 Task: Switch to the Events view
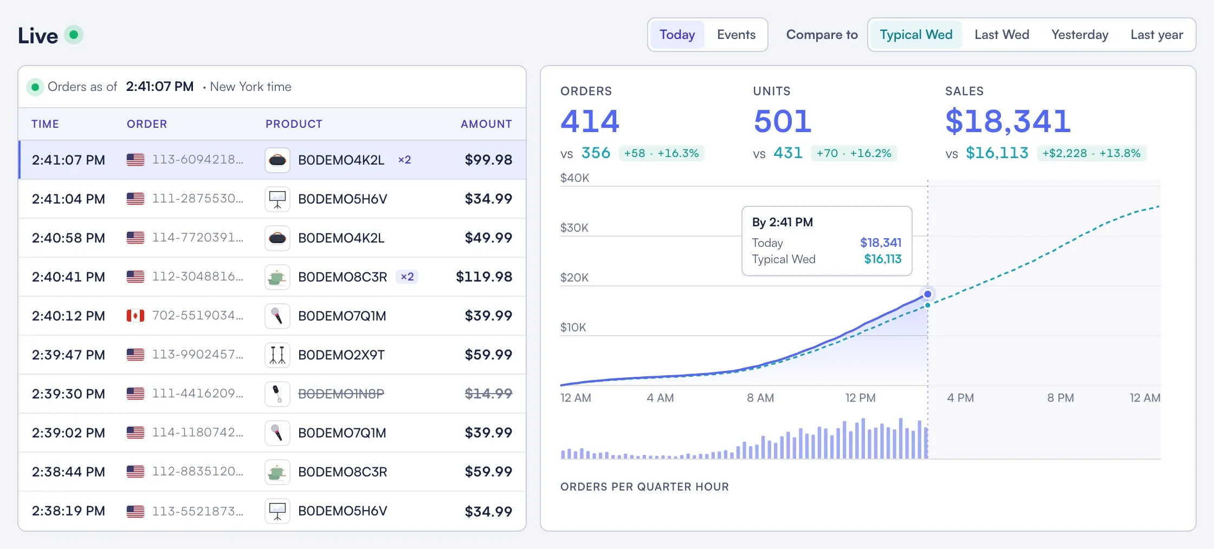(736, 35)
